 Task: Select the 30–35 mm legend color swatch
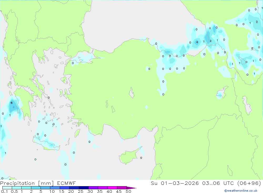[93, 188]
